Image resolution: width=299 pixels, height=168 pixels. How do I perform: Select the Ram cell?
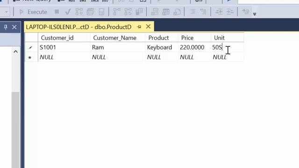click(118, 47)
